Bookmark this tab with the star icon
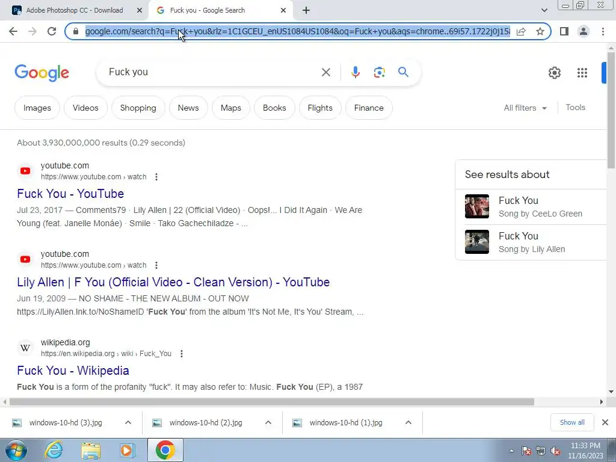The image size is (616, 462). click(540, 31)
